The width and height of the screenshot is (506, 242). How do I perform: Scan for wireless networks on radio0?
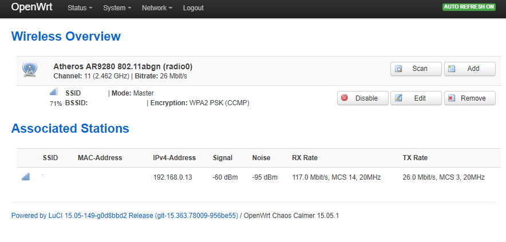[x=416, y=69]
